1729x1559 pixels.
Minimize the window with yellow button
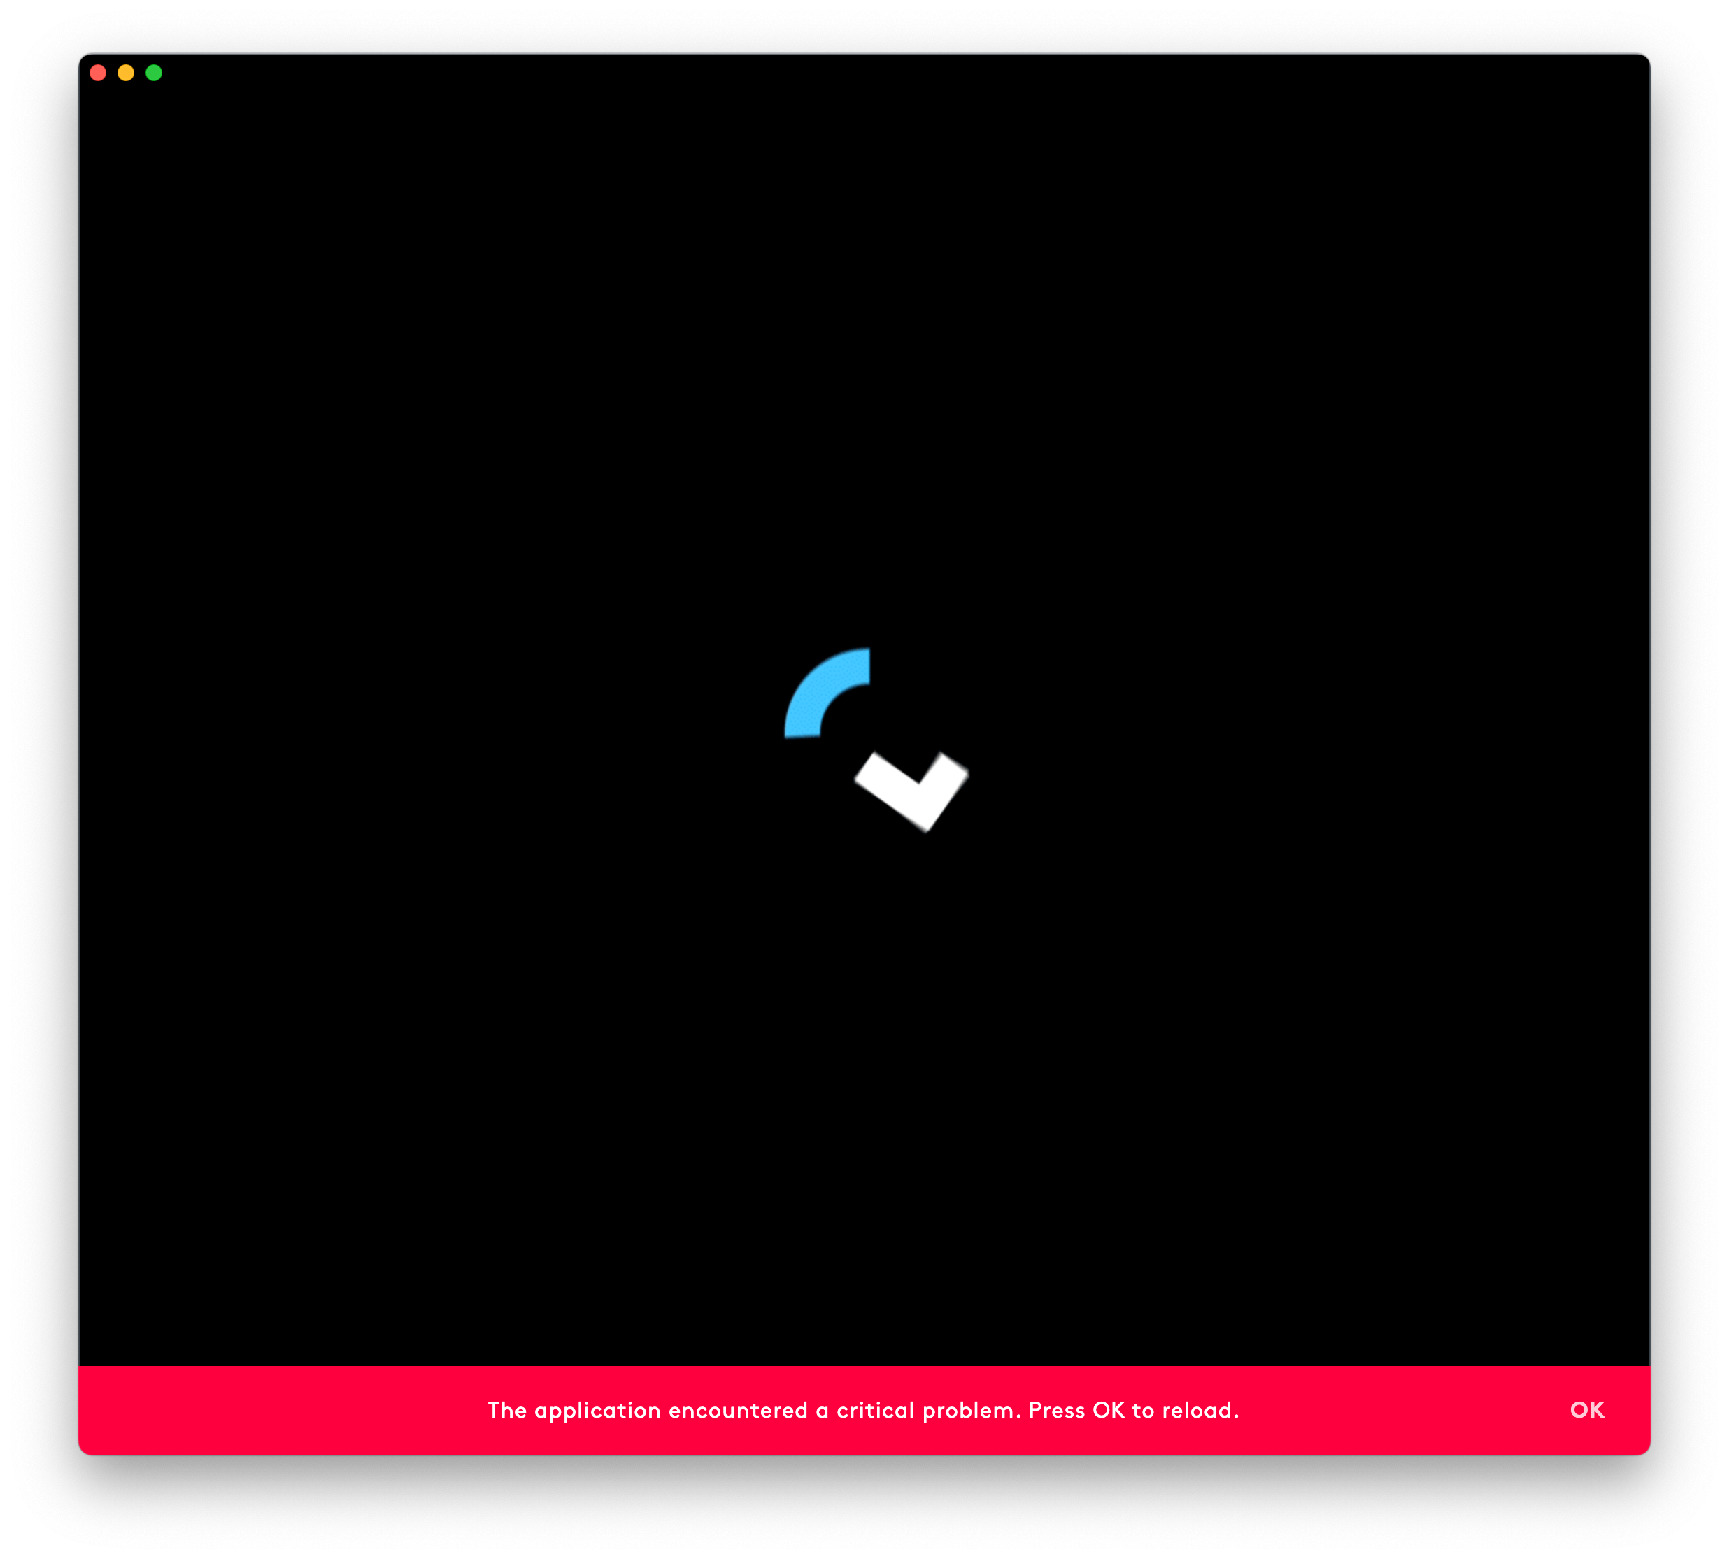click(126, 73)
